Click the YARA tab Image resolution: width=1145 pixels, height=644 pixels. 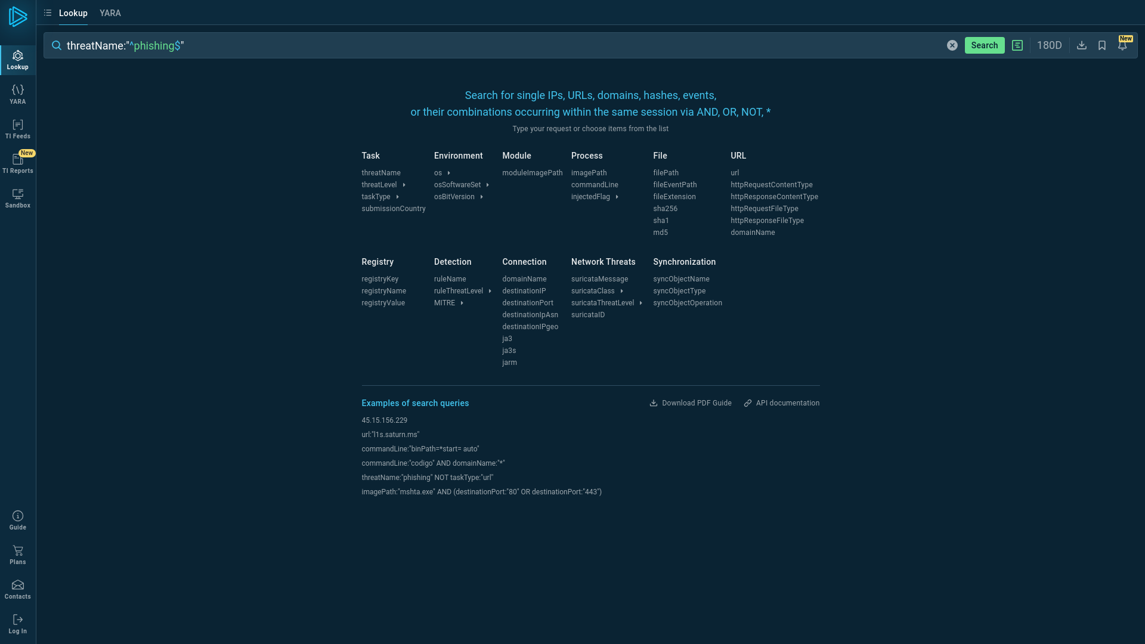coord(110,13)
